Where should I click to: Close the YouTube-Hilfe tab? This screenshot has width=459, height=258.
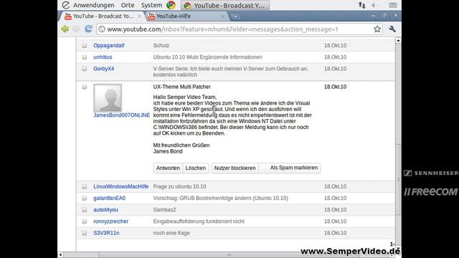(223, 16)
